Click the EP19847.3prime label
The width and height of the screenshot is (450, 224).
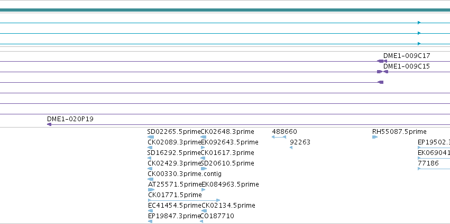click(174, 216)
